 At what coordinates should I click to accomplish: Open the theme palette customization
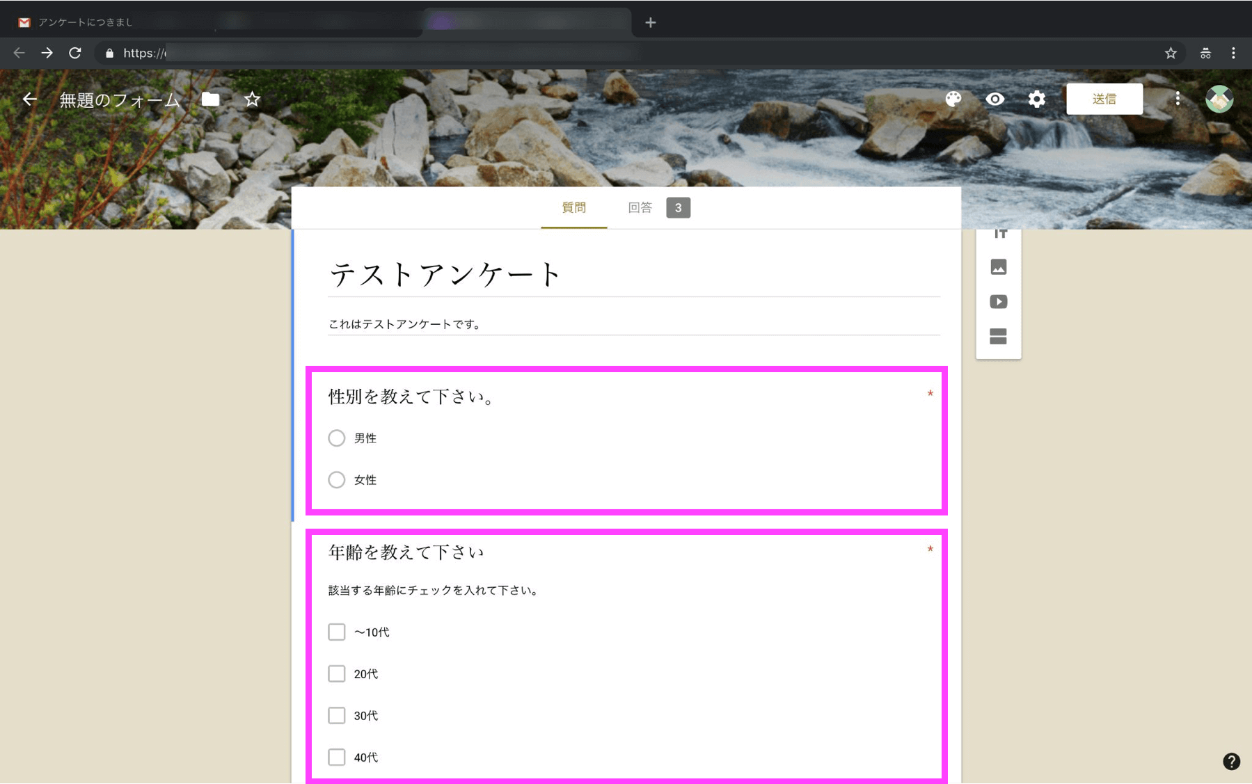(953, 99)
